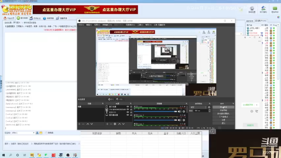
Task: Pop out the Scenes dock panel icon
Action: [103, 104]
